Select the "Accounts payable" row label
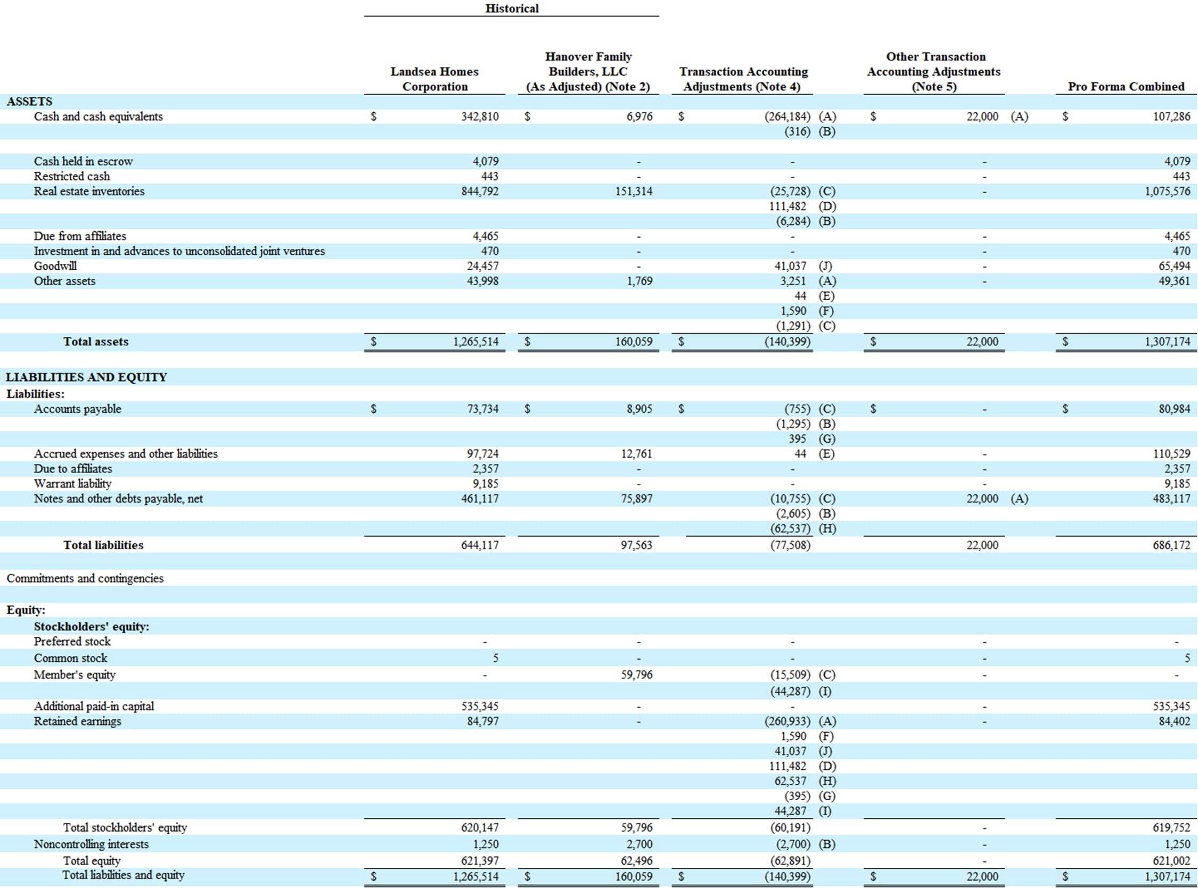Image resolution: width=1198 pixels, height=888 pixels. click(x=77, y=409)
